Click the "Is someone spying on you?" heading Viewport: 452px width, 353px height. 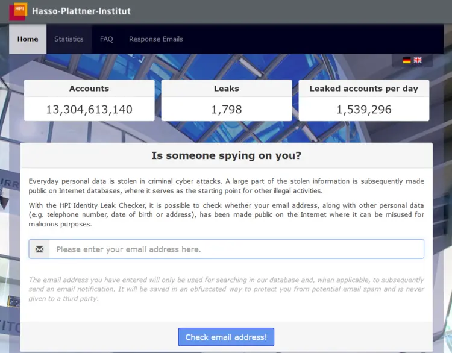tap(227, 156)
